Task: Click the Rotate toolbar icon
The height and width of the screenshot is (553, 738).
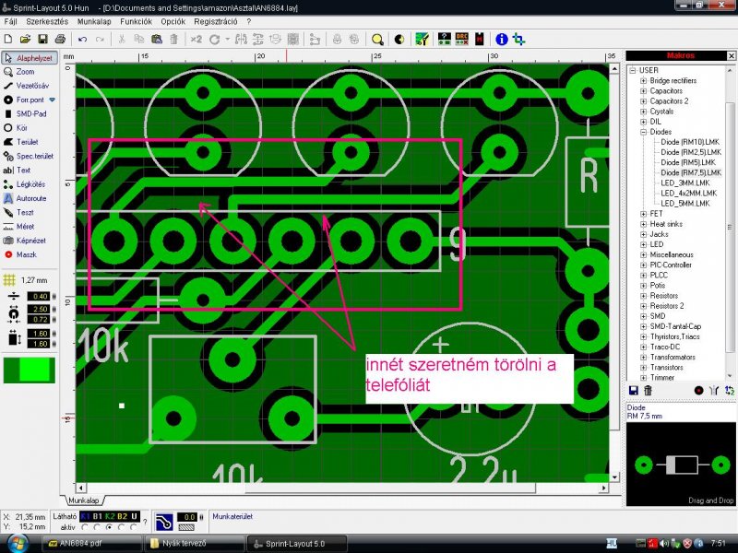Action: 215,40
